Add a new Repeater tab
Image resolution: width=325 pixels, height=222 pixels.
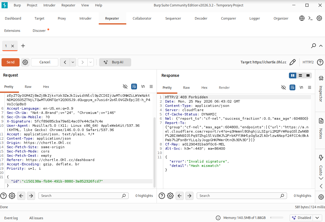(23, 46)
